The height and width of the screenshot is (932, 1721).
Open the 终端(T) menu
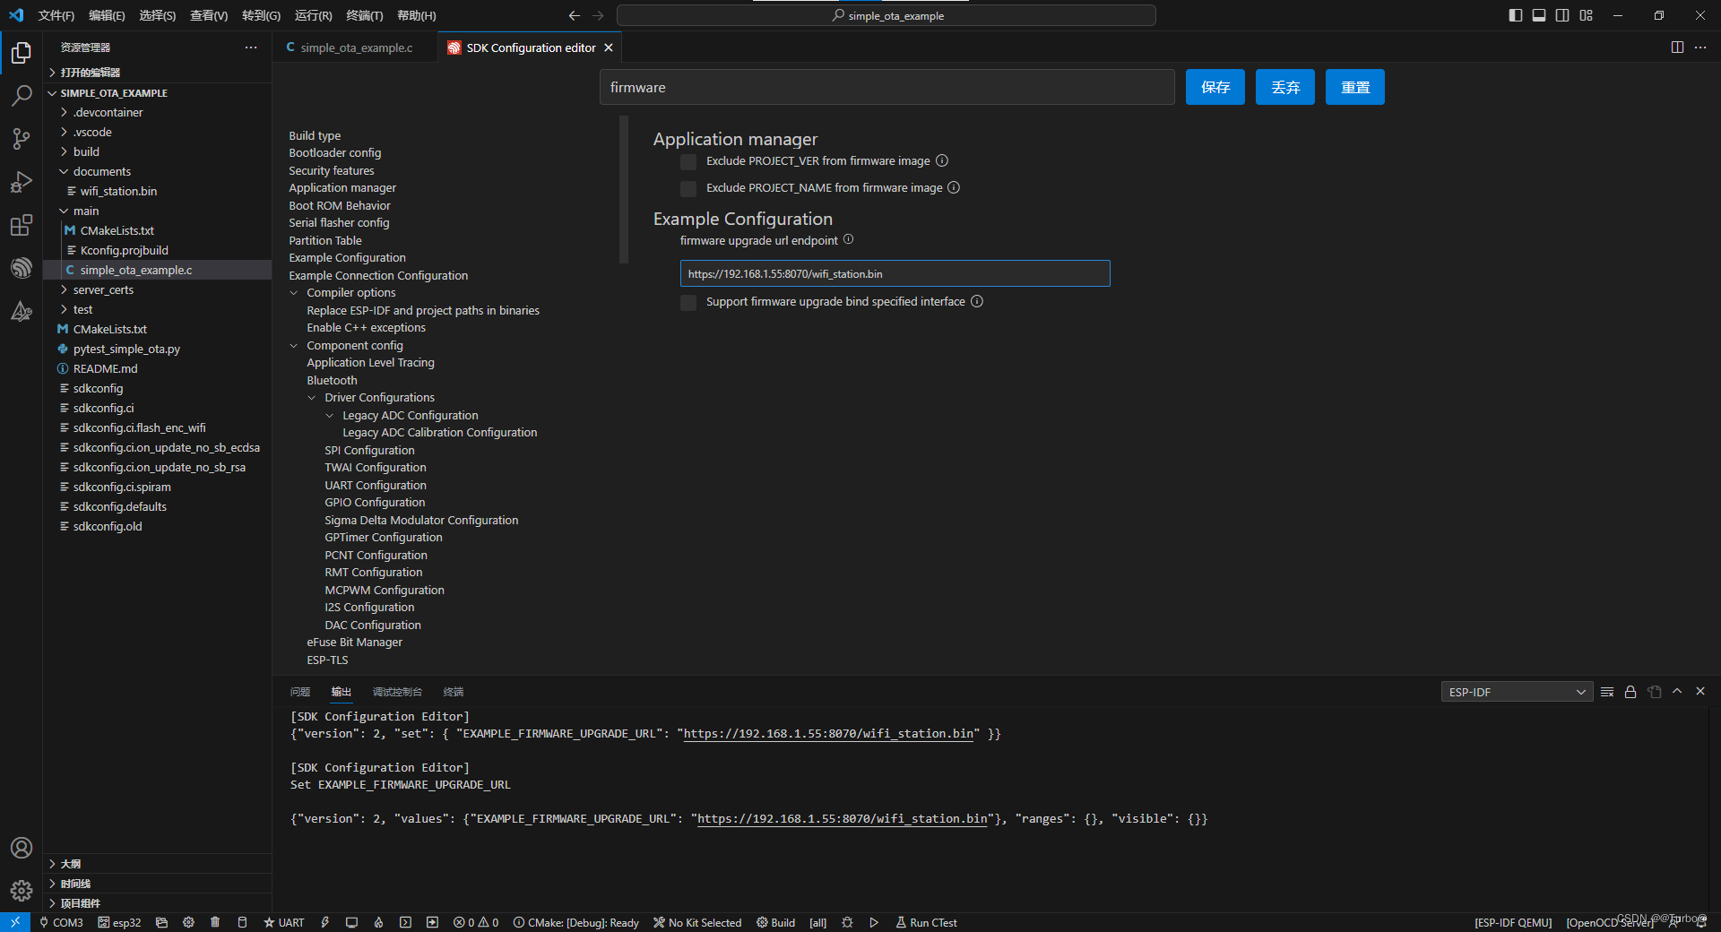click(364, 15)
